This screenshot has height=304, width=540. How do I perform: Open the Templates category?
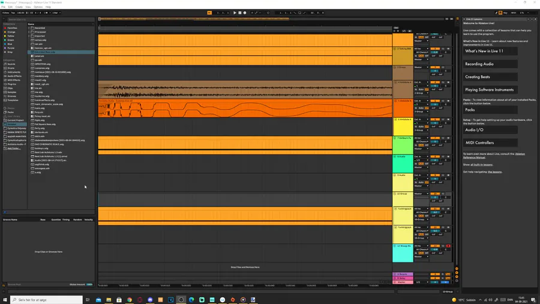(13, 100)
